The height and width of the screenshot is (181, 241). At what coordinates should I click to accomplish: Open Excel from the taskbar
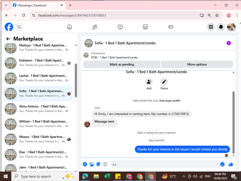(x=107, y=177)
